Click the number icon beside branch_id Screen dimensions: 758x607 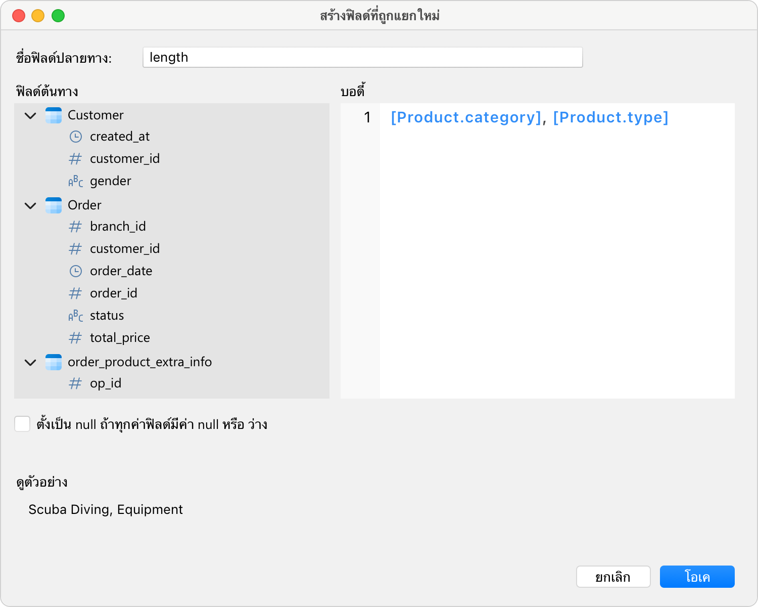[75, 227]
